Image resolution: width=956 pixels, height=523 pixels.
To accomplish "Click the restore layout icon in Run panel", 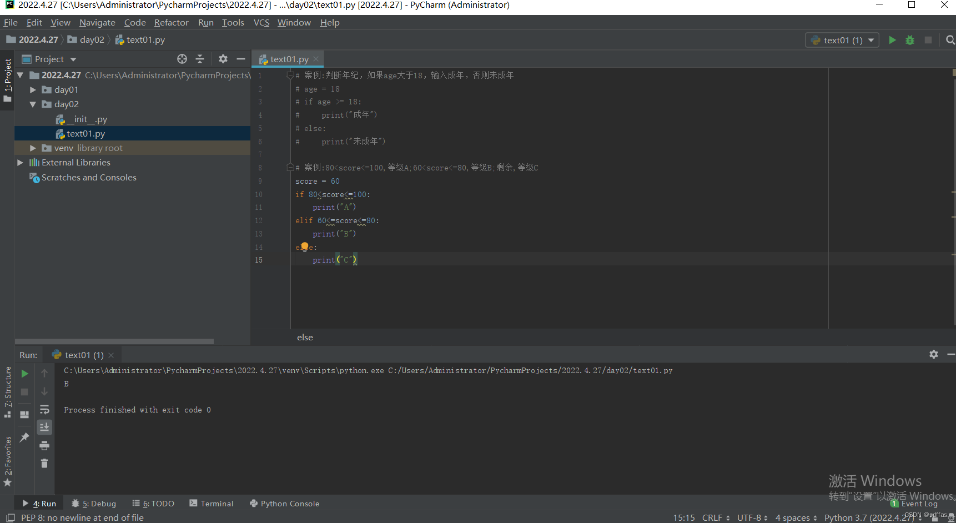I will [24, 415].
